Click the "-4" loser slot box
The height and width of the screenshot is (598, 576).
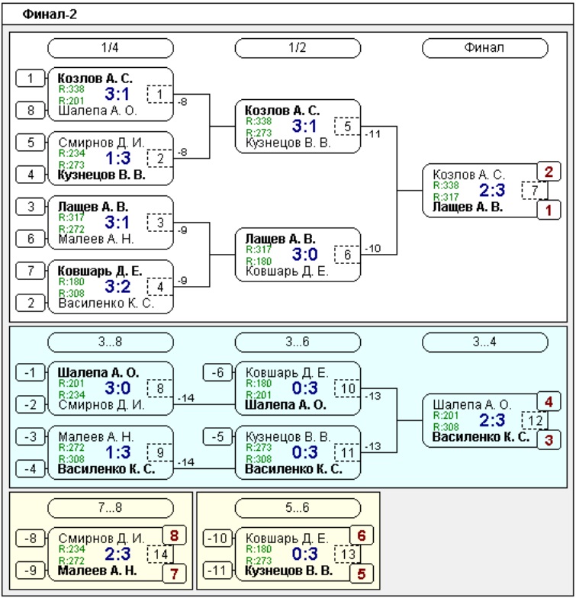pos(31,468)
